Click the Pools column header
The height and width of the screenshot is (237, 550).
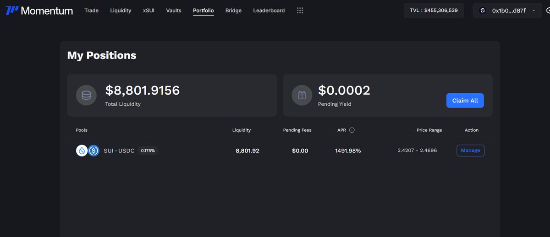point(82,130)
